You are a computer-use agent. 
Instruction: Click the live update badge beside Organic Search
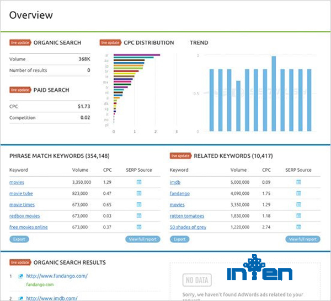[20, 42]
